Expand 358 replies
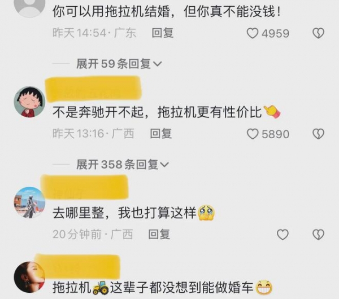Image resolution: width=339 pixels, height=299 pixels. (x=123, y=165)
